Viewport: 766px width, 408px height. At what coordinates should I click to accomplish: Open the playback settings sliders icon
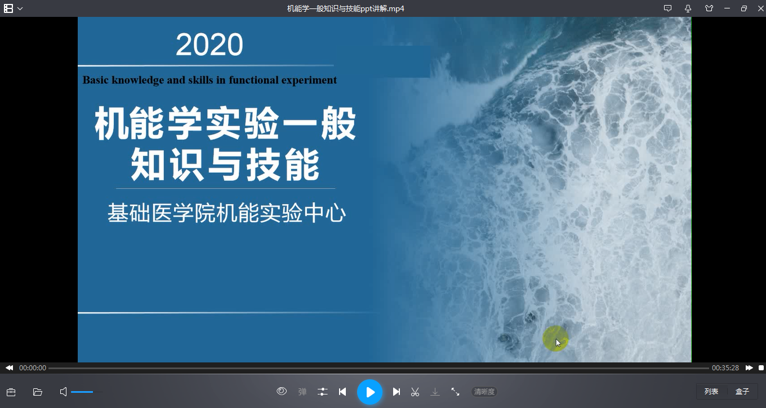point(322,392)
